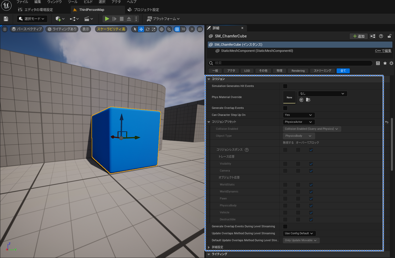Enable Generate Overlap Events checkbox
395x258 pixels.
(x=285, y=108)
